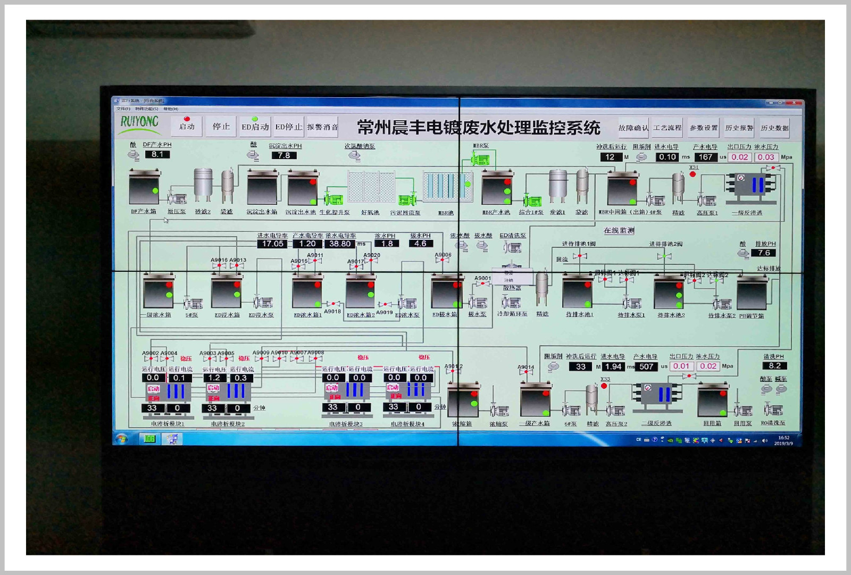Toggle valve A9018
The height and width of the screenshot is (575, 851).
333,304
